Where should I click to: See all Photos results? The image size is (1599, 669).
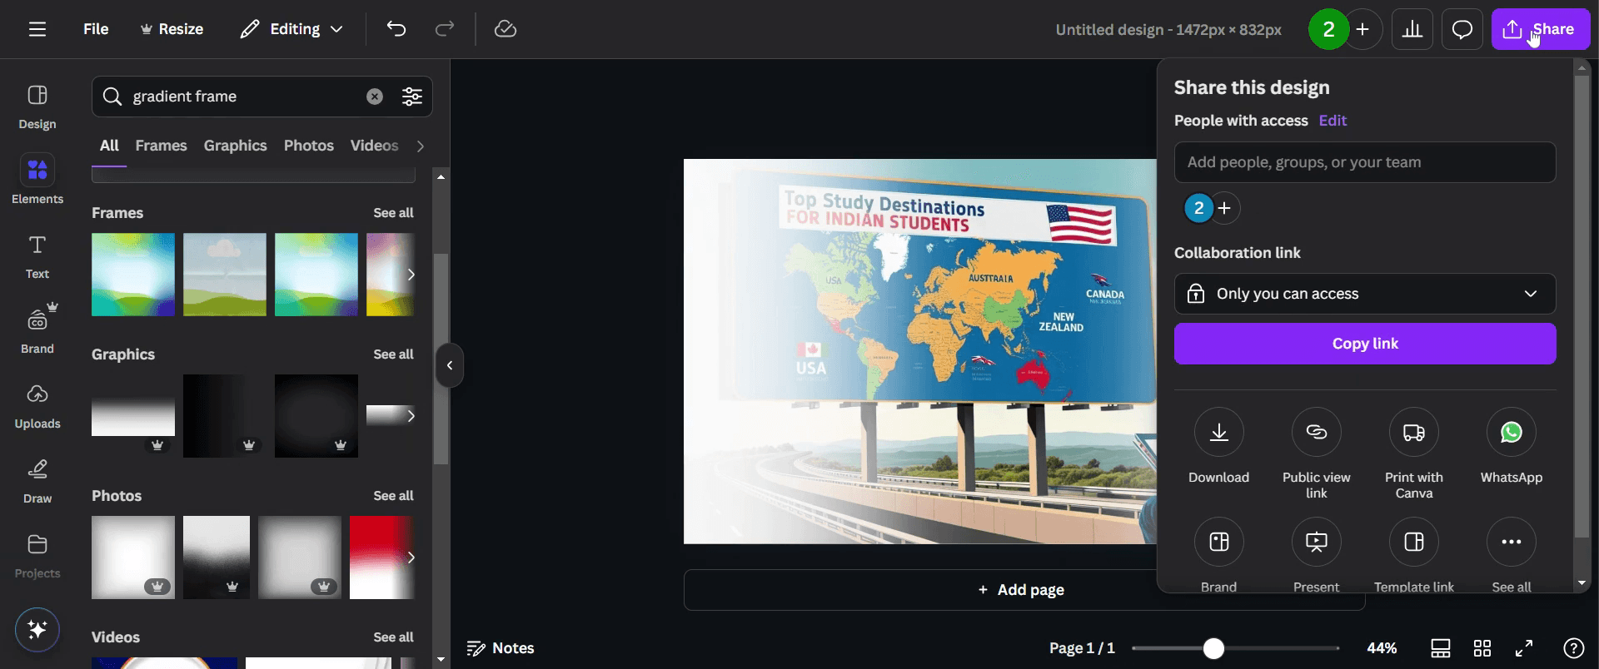coord(393,496)
